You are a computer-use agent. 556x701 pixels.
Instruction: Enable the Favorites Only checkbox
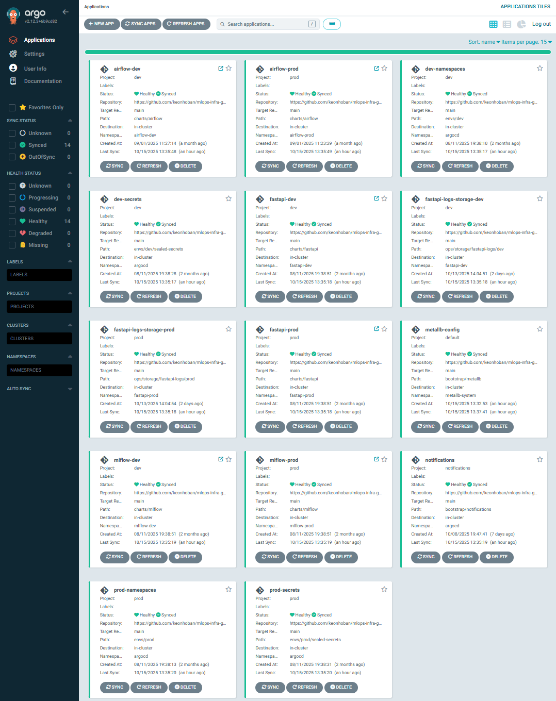click(12, 107)
